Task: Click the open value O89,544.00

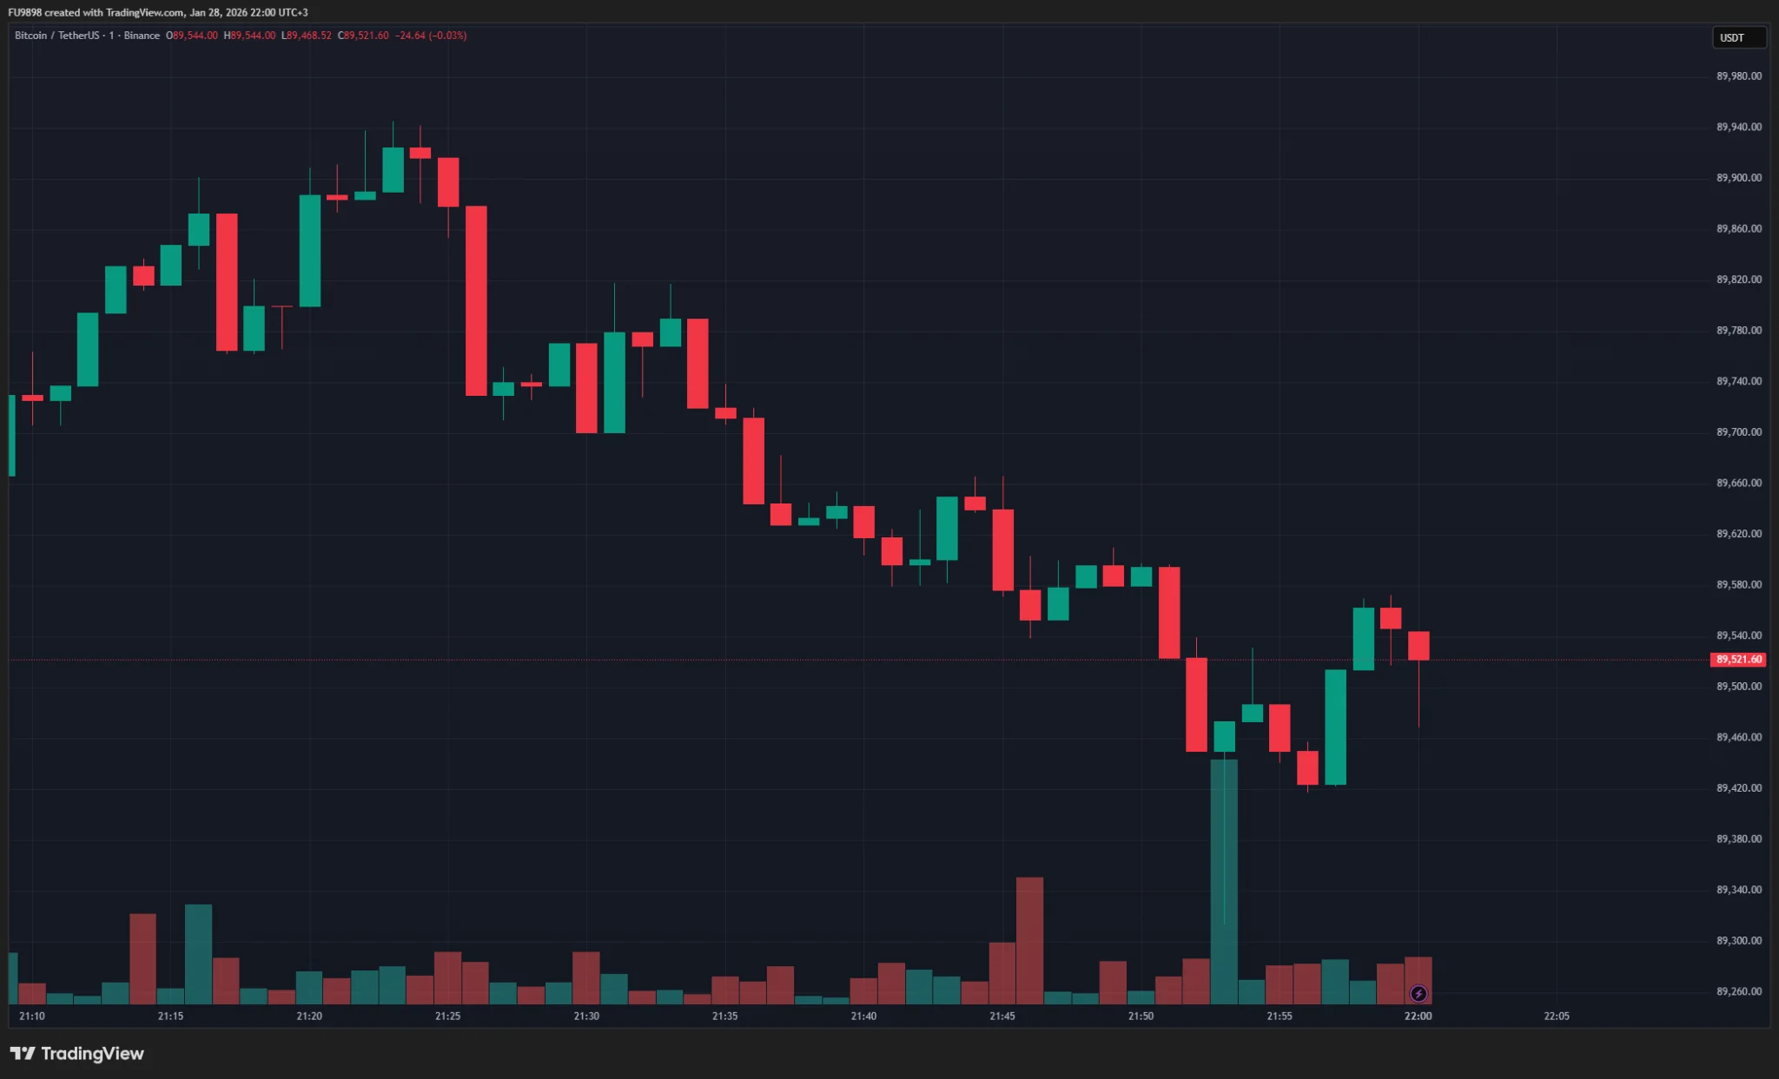Action: [192, 36]
